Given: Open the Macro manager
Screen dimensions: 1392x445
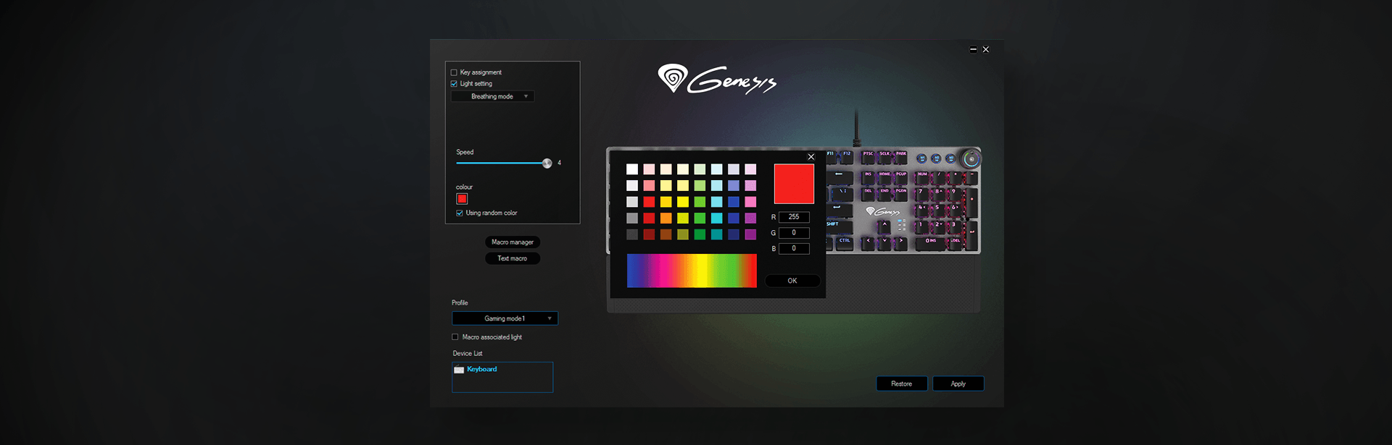Looking at the screenshot, I should point(513,242).
